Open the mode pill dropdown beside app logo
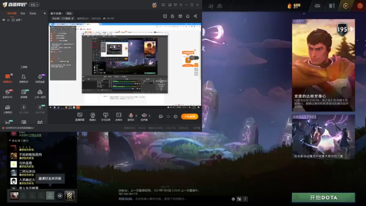This screenshot has height=206, width=366. 34,5
